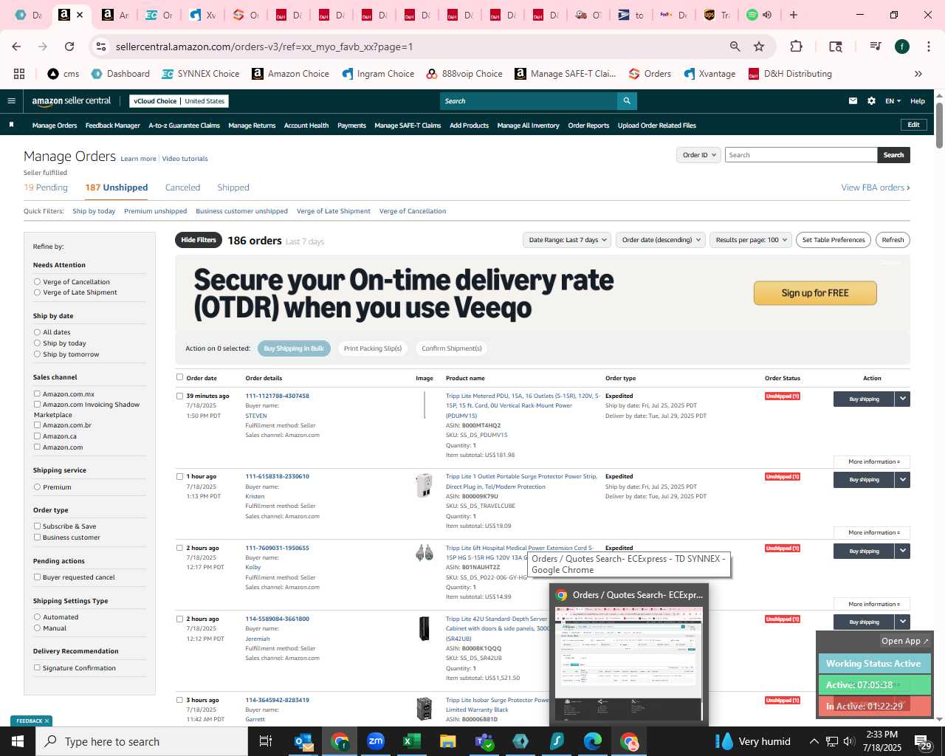Check the Buyer requested cancel box
The height and width of the screenshot is (756, 945).
37,577
